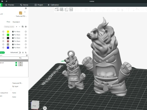Click the bed plate type thumbnail image
The image size is (147, 110).
tap(21, 13)
